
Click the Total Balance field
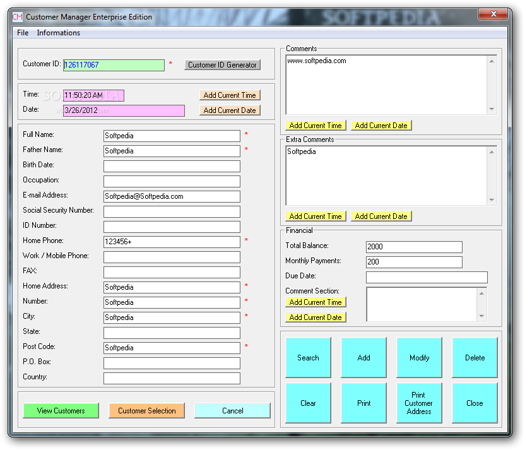pos(414,247)
